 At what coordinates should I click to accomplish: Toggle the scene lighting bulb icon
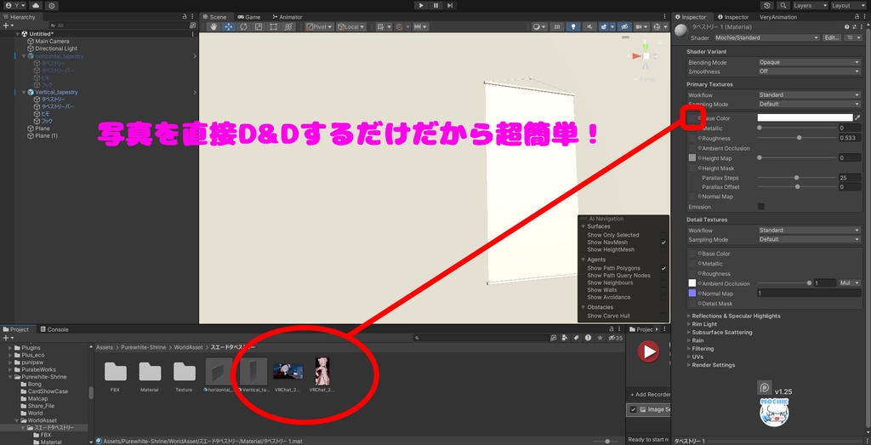coord(573,26)
